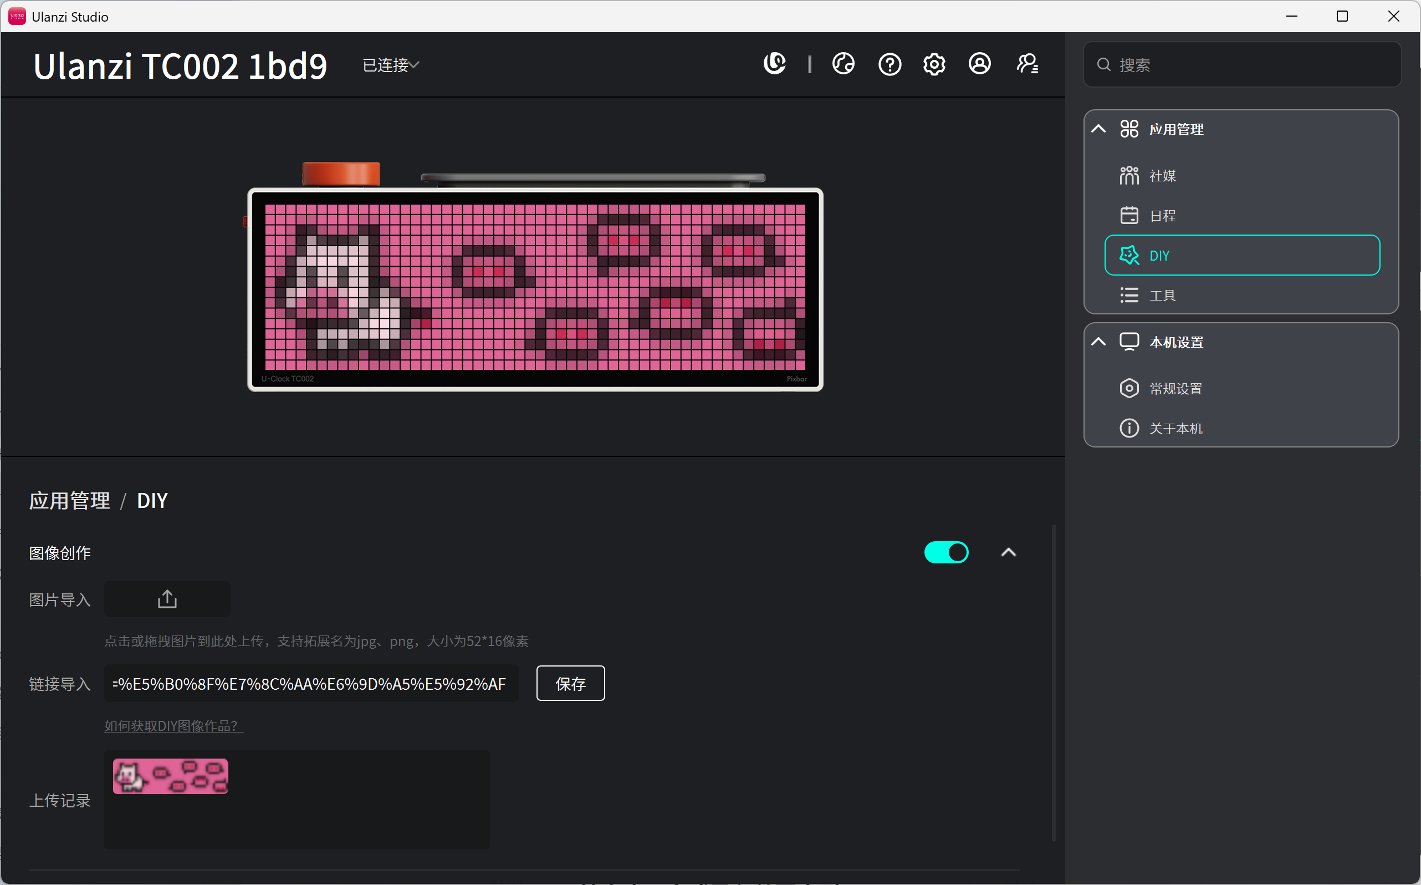Open the help question mark icon
The width and height of the screenshot is (1421, 885).
click(x=889, y=64)
